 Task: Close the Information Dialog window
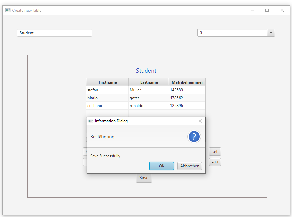(x=200, y=121)
